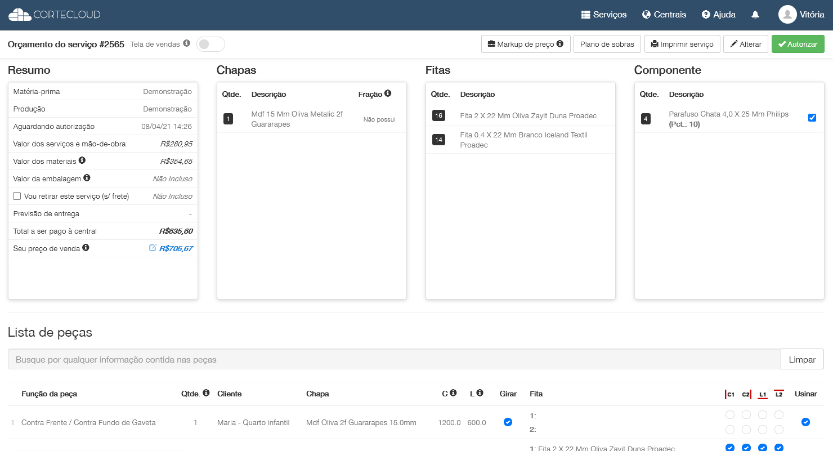The image size is (833, 451).
Task: Select Fita 0.4 X 22 Mm Branco Iceland row
Action: 520,140
